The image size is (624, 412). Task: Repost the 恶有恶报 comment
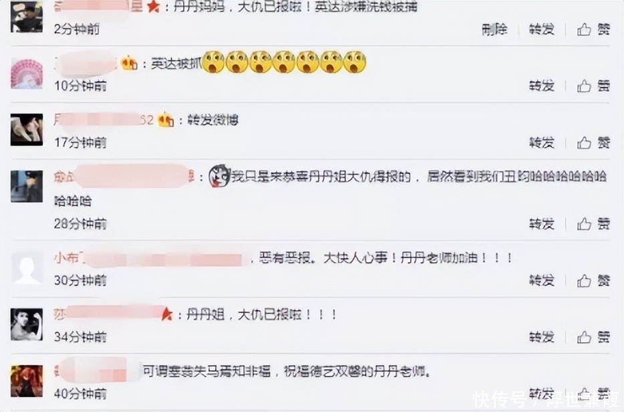coord(541,280)
